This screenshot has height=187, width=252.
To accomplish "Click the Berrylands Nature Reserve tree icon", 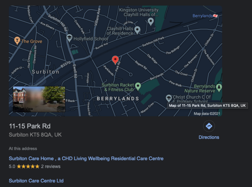I will 219,88.
